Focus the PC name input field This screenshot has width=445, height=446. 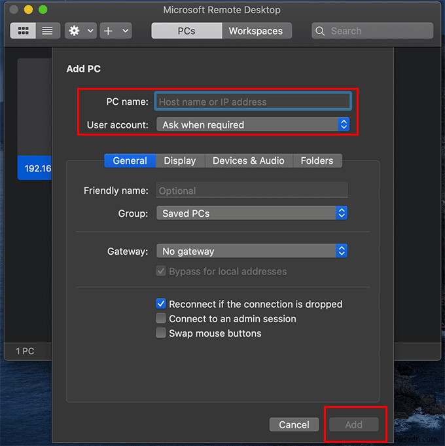click(253, 102)
